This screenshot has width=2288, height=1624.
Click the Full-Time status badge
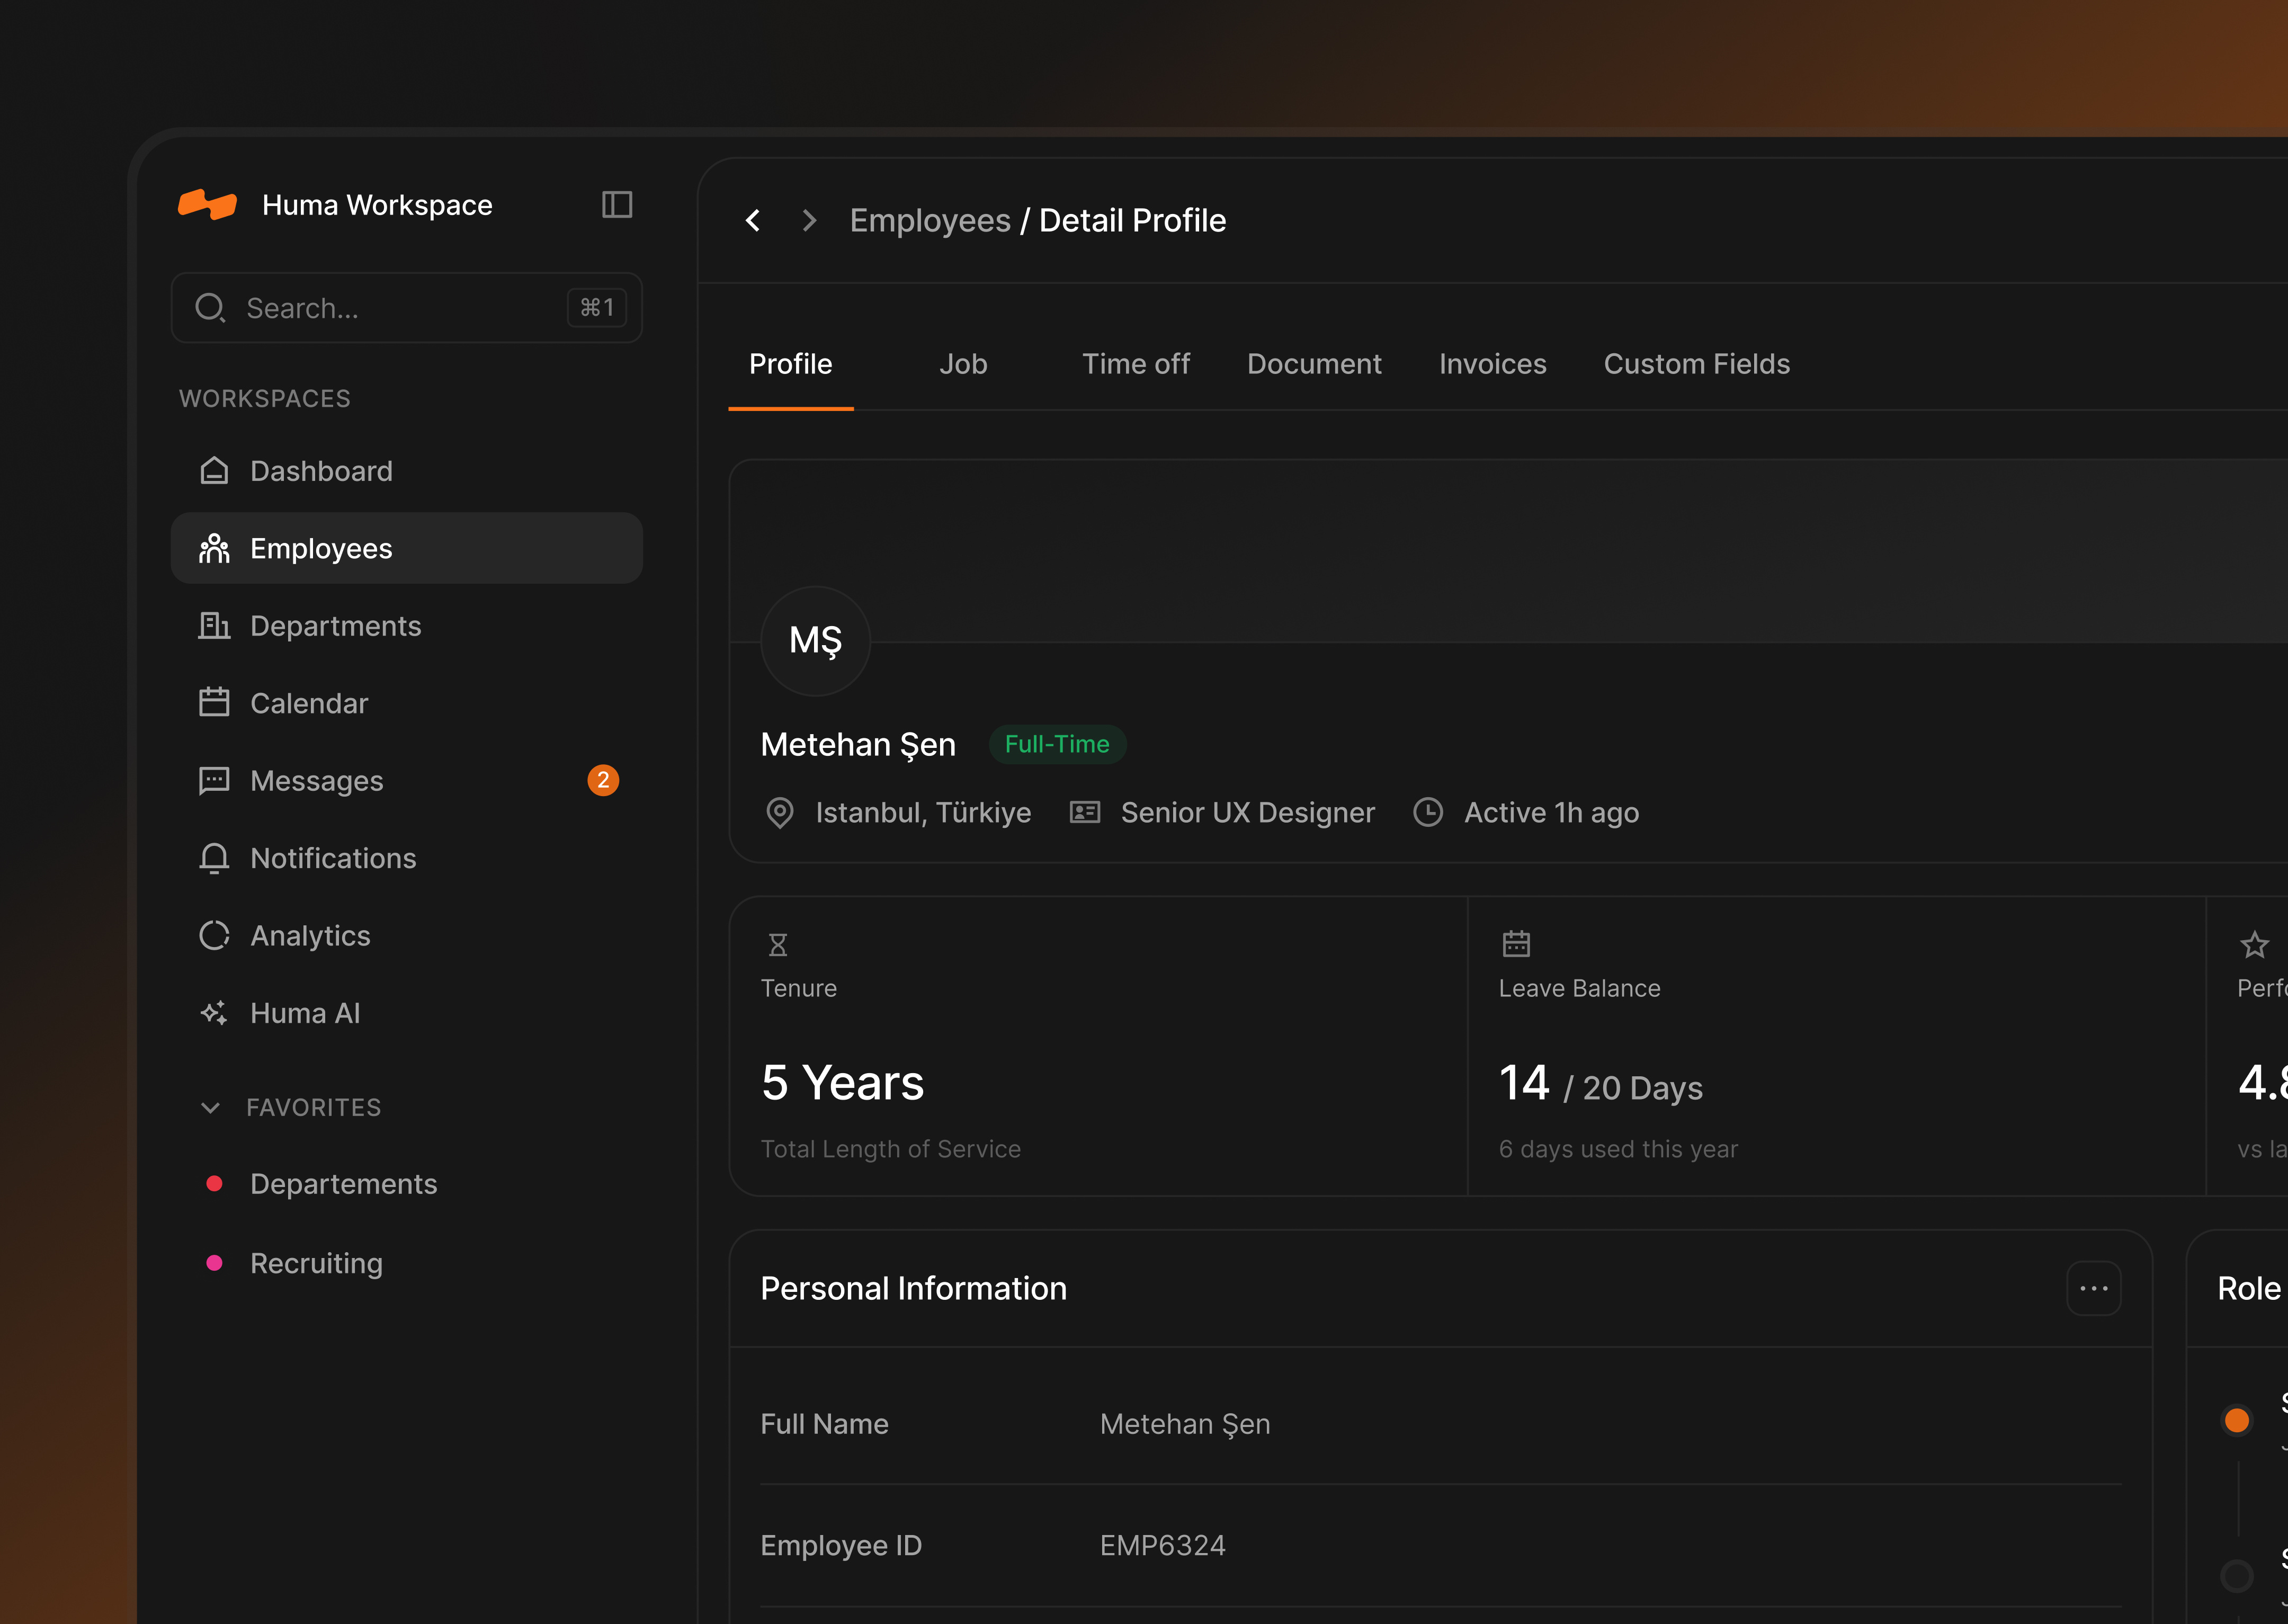[1057, 744]
